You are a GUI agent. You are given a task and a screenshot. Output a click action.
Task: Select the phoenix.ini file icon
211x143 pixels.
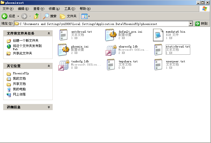point(64,50)
